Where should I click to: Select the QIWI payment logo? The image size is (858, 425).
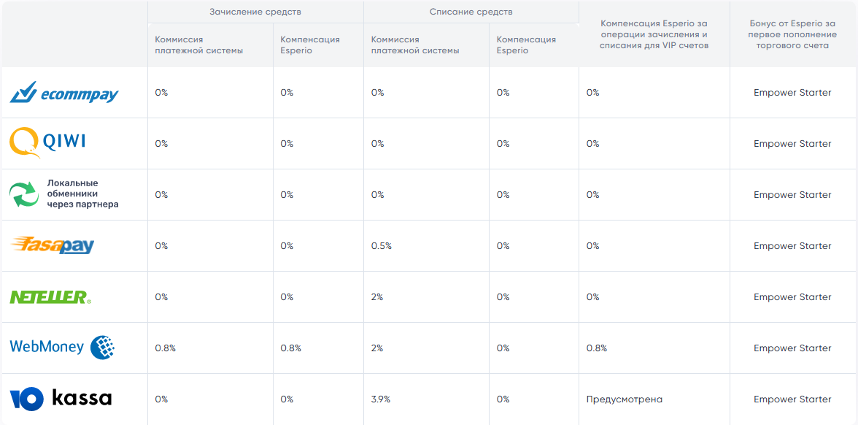coord(47,143)
